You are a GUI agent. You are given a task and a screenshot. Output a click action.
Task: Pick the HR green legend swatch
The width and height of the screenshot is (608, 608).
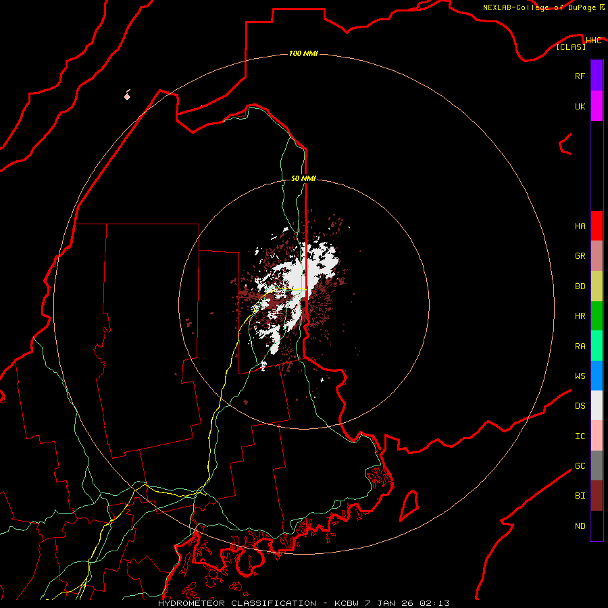pos(597,316)
